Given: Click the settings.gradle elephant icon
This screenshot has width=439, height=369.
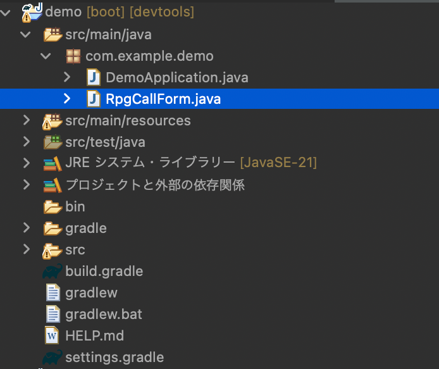Looking at the screenshot, I should [x=53, y=357].
